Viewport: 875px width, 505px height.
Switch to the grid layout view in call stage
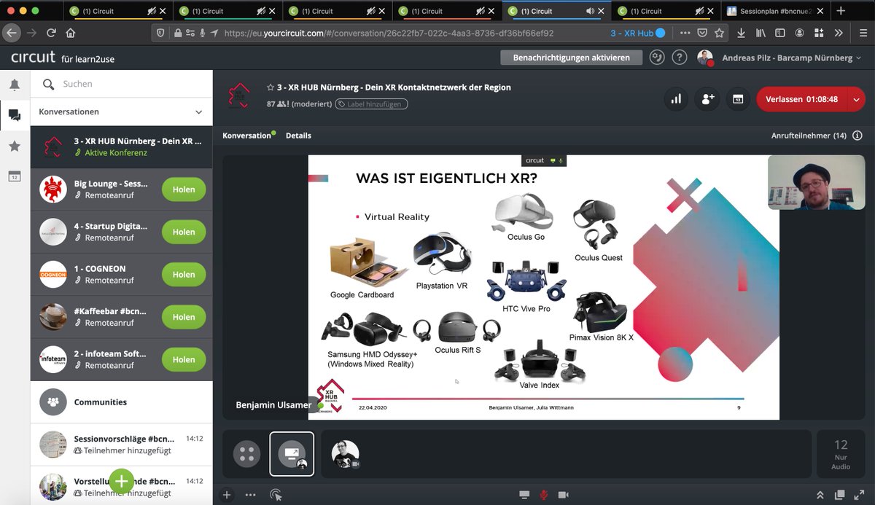[x=246, y=454]
